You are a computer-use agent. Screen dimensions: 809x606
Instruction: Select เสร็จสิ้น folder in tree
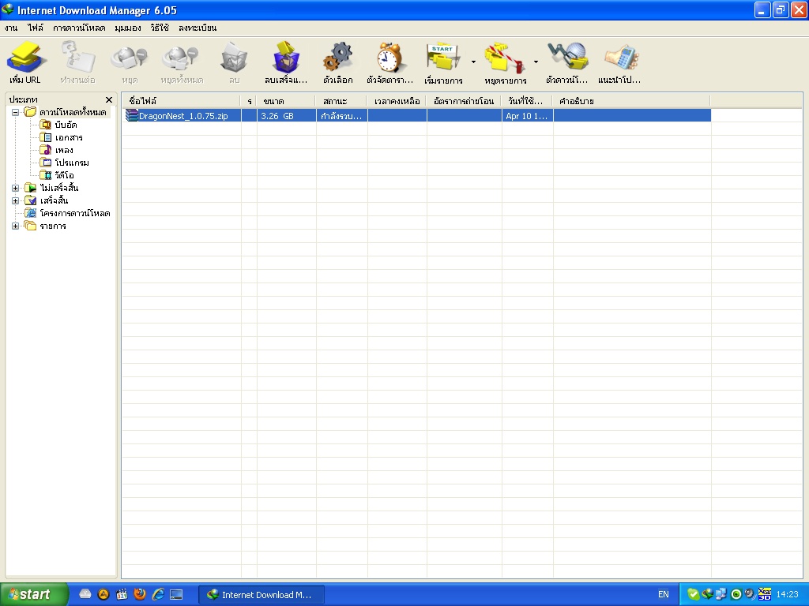click(x=54, y=201)
